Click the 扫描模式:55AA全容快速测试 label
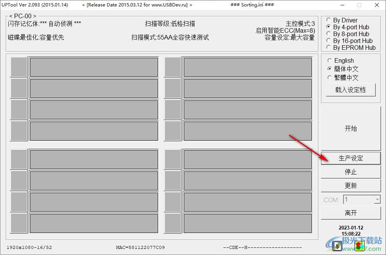This screenshot has height=255, width=386. (x=170, y=37)
